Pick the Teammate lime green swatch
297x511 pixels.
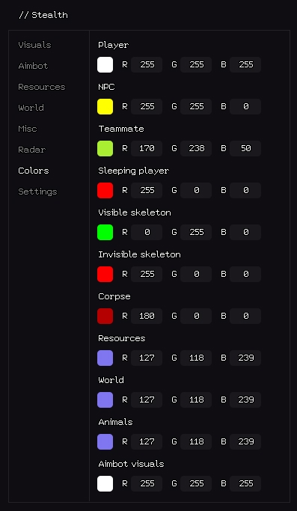click(x=105, y=149)
